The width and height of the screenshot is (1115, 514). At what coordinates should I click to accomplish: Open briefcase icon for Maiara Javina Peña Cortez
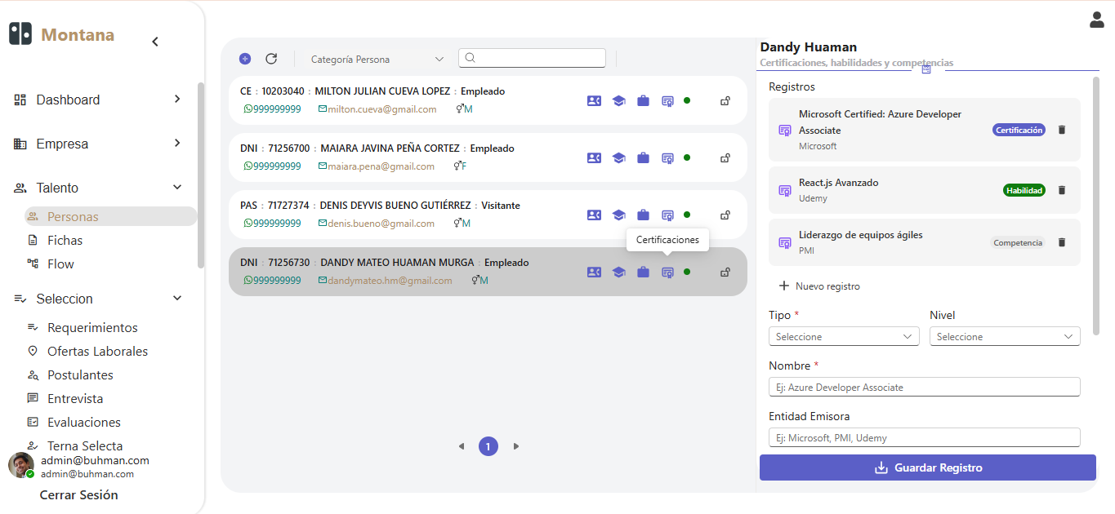pyautogui.click(x=643, y=157)
